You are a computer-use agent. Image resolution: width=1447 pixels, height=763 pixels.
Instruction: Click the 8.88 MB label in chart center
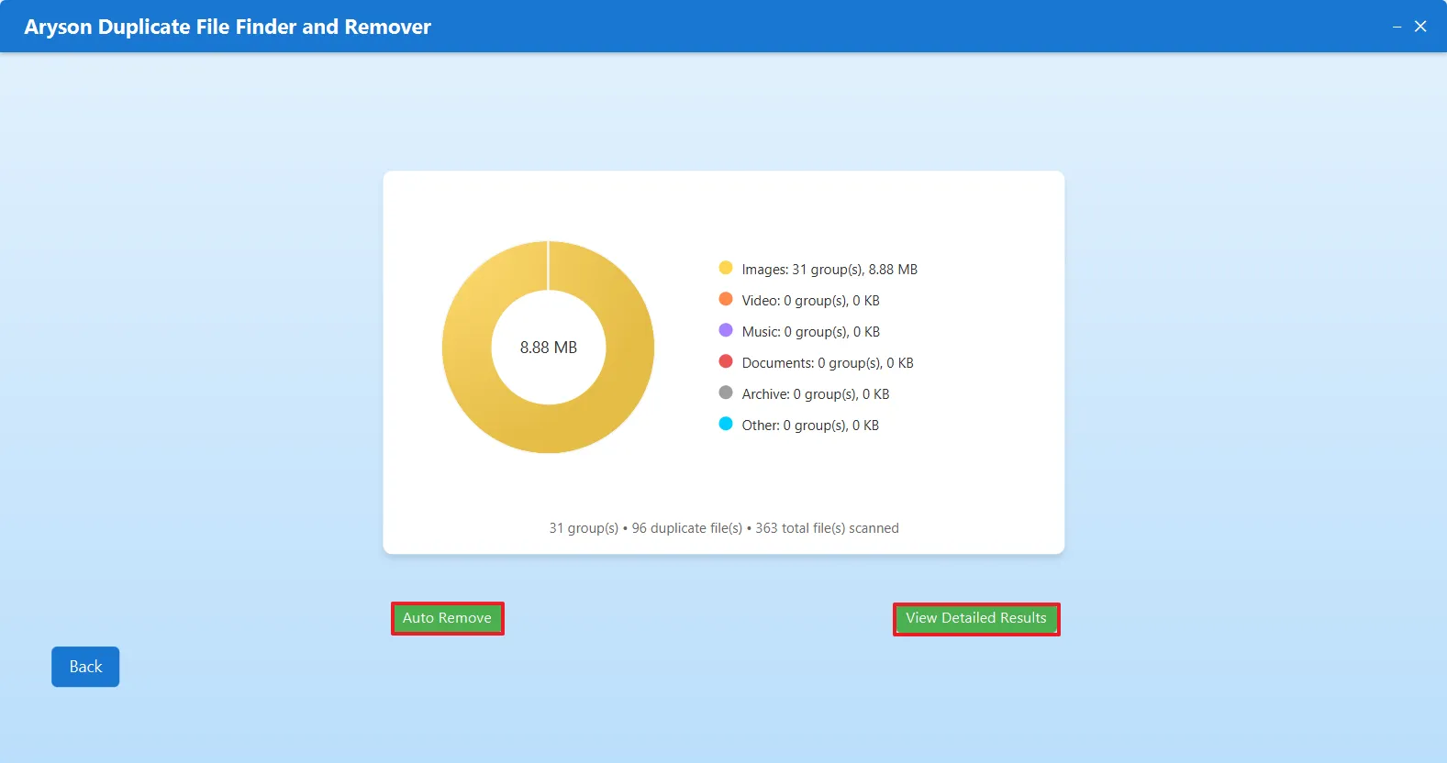pos(549,348)
